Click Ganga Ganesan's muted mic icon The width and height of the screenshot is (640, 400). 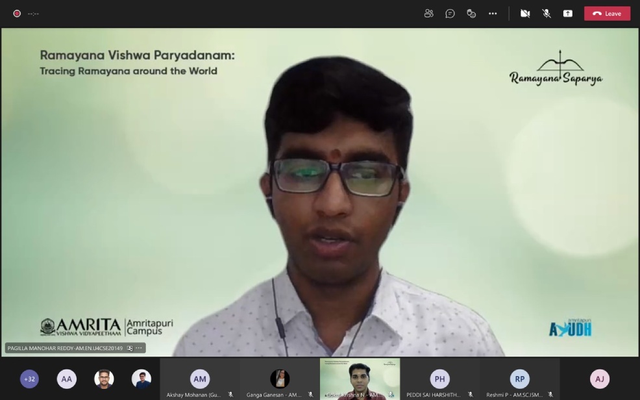(311, 395)
